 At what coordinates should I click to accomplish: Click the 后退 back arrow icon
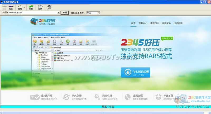click(11, 6)
